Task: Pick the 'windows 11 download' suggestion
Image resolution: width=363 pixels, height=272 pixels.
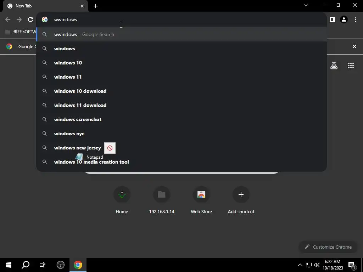Action: click(181, 105)
